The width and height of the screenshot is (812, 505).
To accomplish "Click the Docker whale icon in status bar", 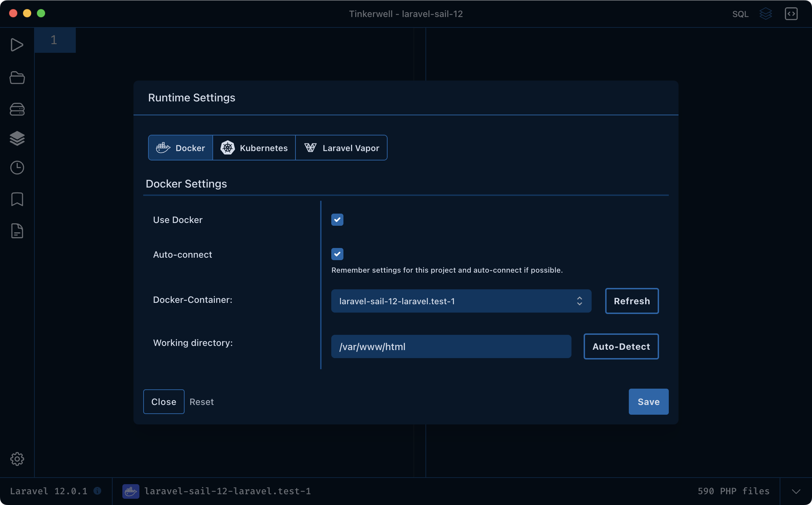I will point(131,491).
